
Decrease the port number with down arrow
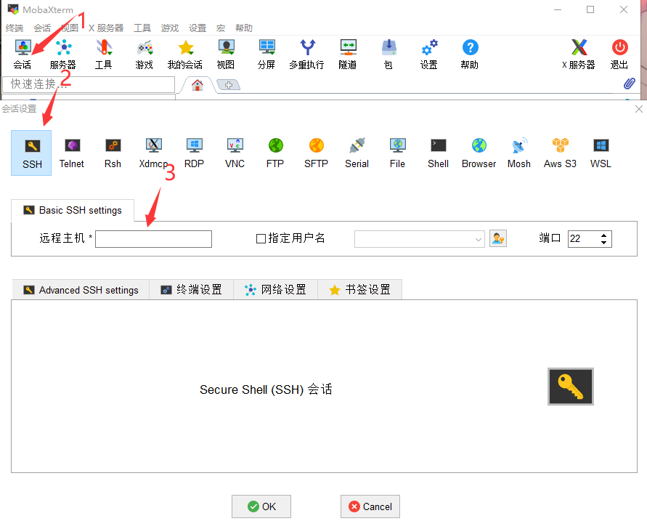point(604,243)
